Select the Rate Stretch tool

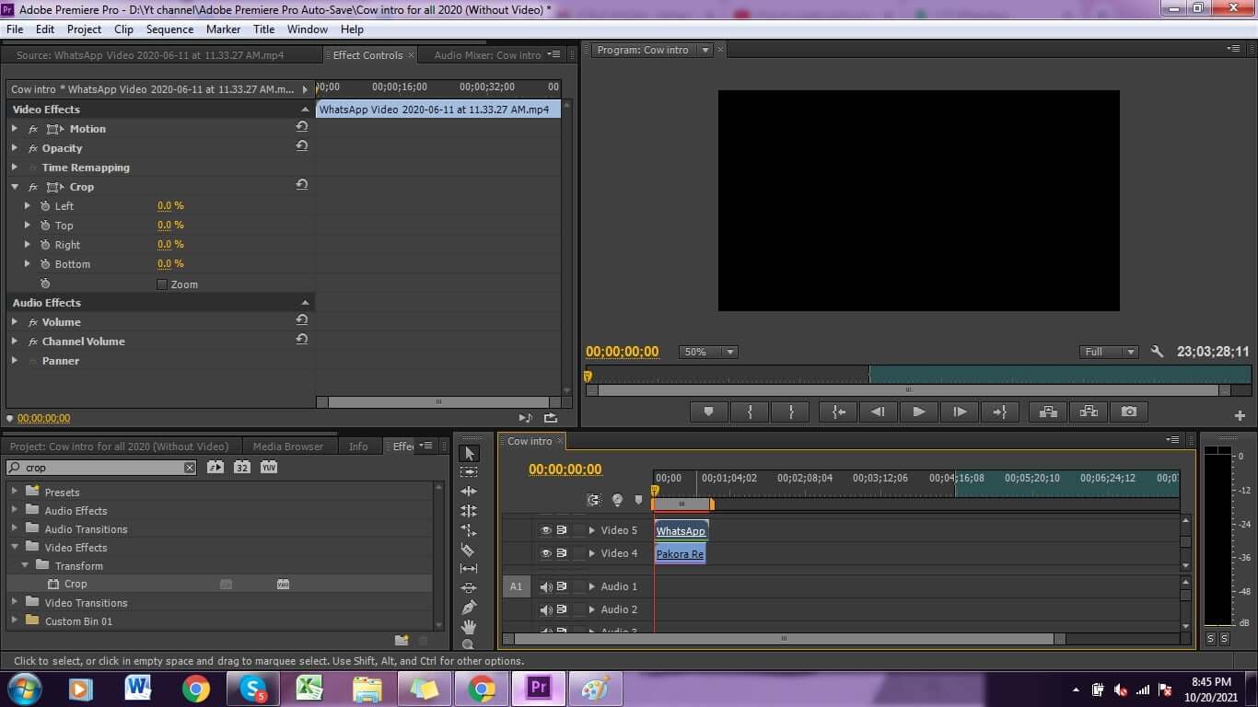pos(469,530)
